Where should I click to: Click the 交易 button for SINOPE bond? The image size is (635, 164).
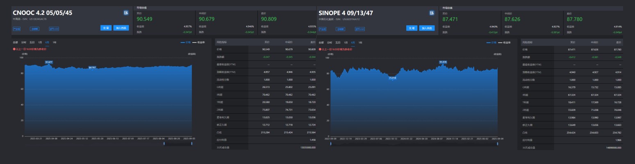tap(412, 28)
